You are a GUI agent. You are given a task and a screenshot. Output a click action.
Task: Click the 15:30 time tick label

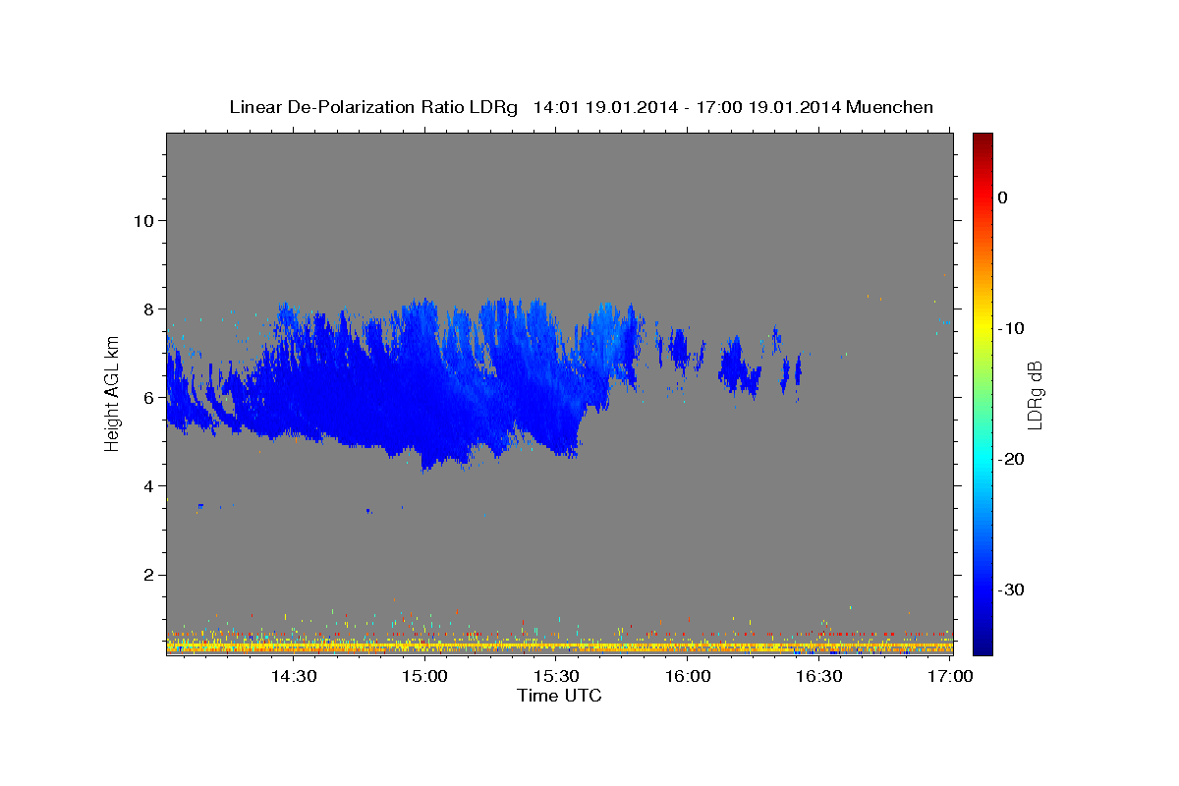click(x=556, y=677)
